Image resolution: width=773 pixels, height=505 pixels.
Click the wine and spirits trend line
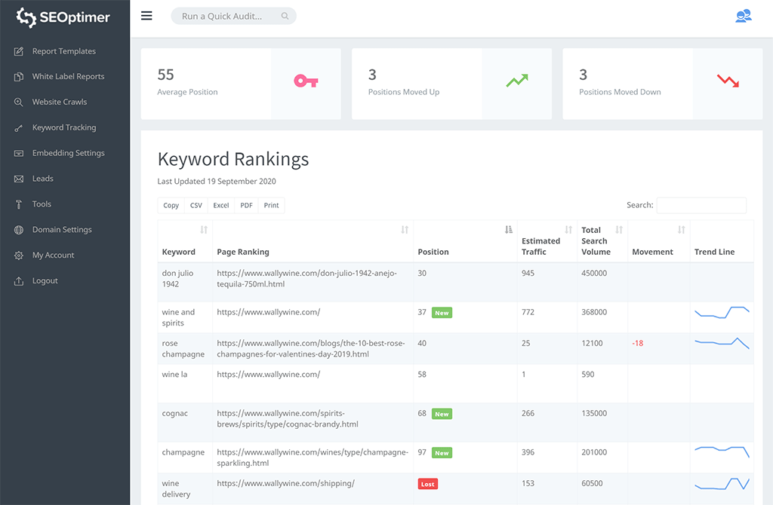pyautogui.click(x=722, y=312)
